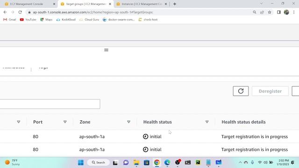Go back in browser history
299x168 pixels.
click(x=5, y=12)
